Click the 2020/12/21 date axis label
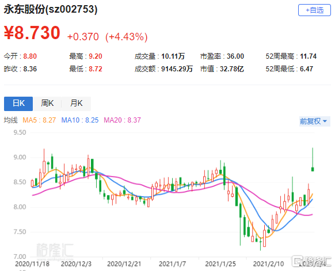Viewport: 335px width, 271px height. coord(124,264)
